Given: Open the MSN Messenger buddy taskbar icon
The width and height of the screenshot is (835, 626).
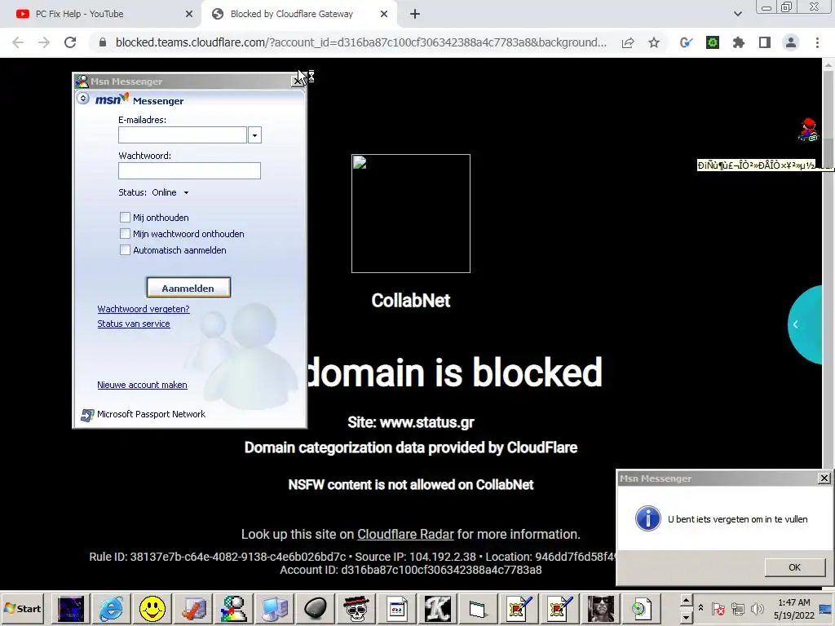Looking at the screenshot, I should [234, 608].
